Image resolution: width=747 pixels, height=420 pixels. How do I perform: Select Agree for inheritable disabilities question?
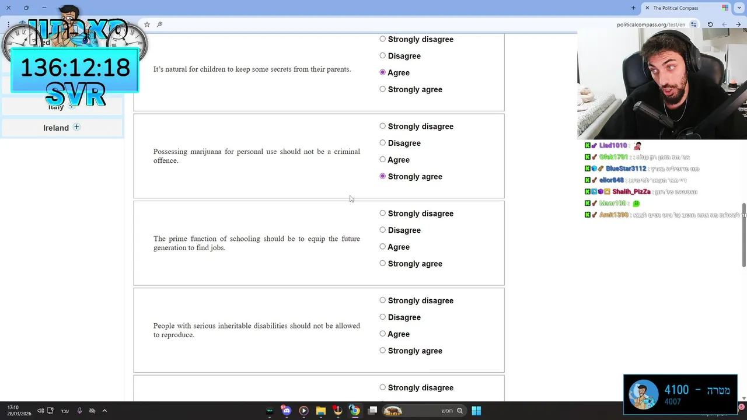click(382, 334)
